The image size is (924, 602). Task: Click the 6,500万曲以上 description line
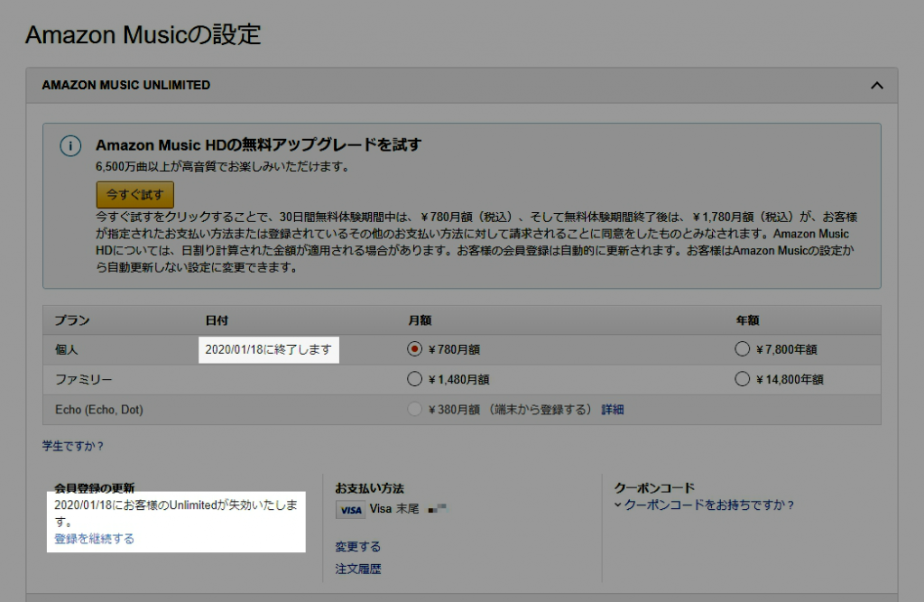223,167
